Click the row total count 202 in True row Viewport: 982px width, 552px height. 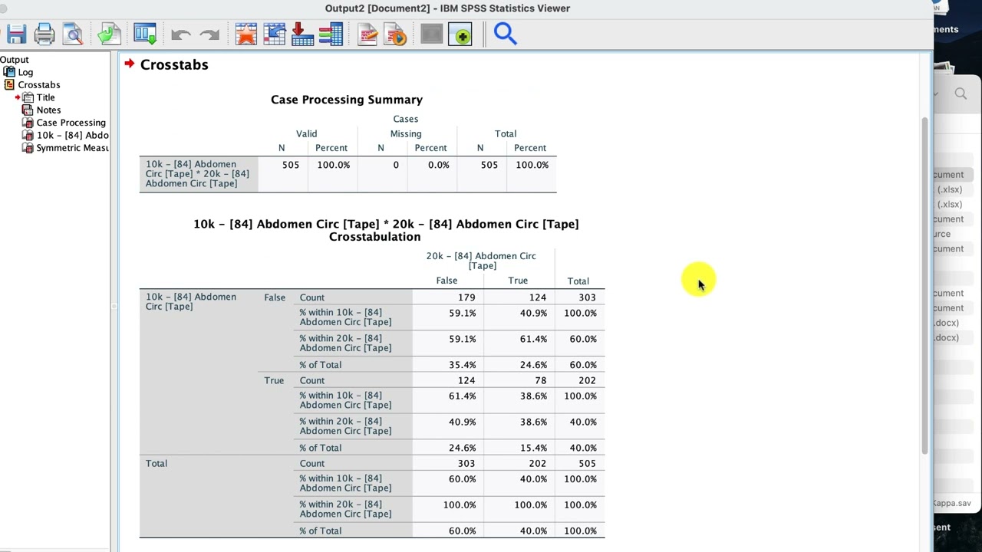[x=587, y=380]
